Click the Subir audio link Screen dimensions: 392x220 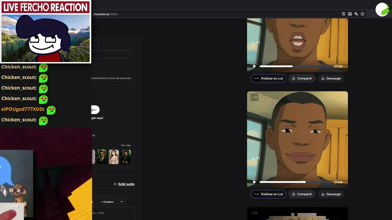click(x=126, y=184)
